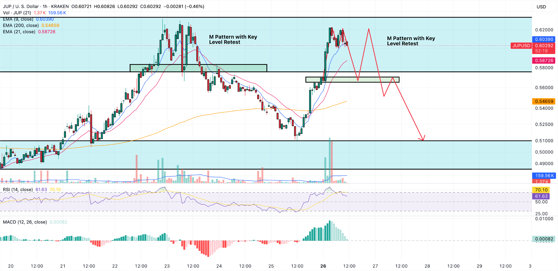
Task: Click the blue 0.60390 EMA price label
Action: 544,39
